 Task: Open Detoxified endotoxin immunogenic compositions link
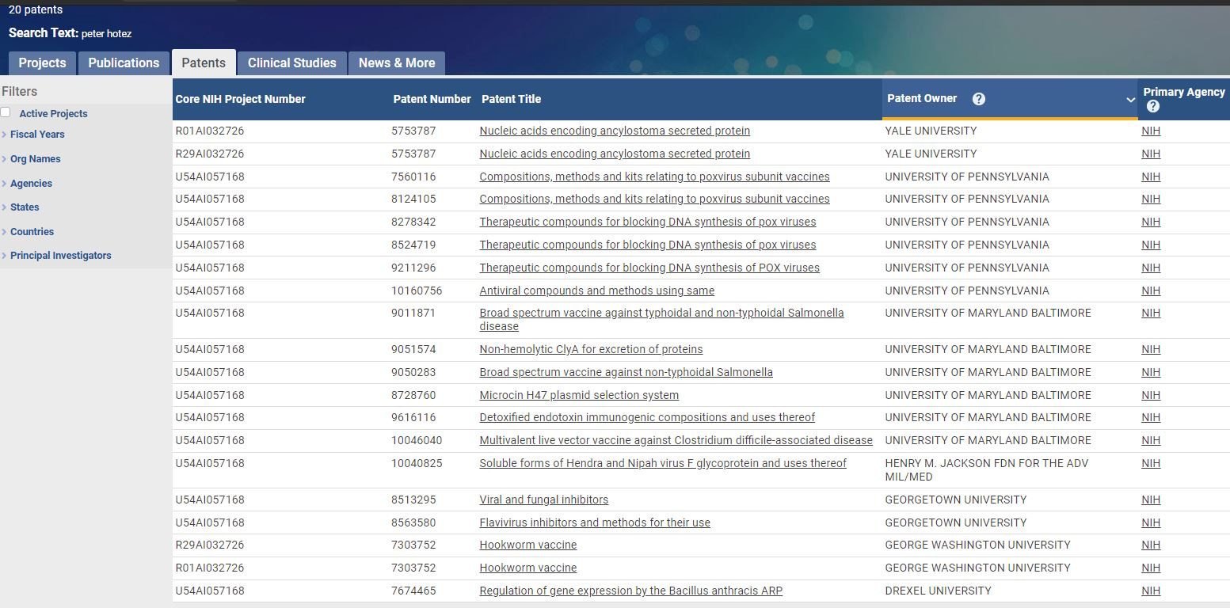pos(647,417)
